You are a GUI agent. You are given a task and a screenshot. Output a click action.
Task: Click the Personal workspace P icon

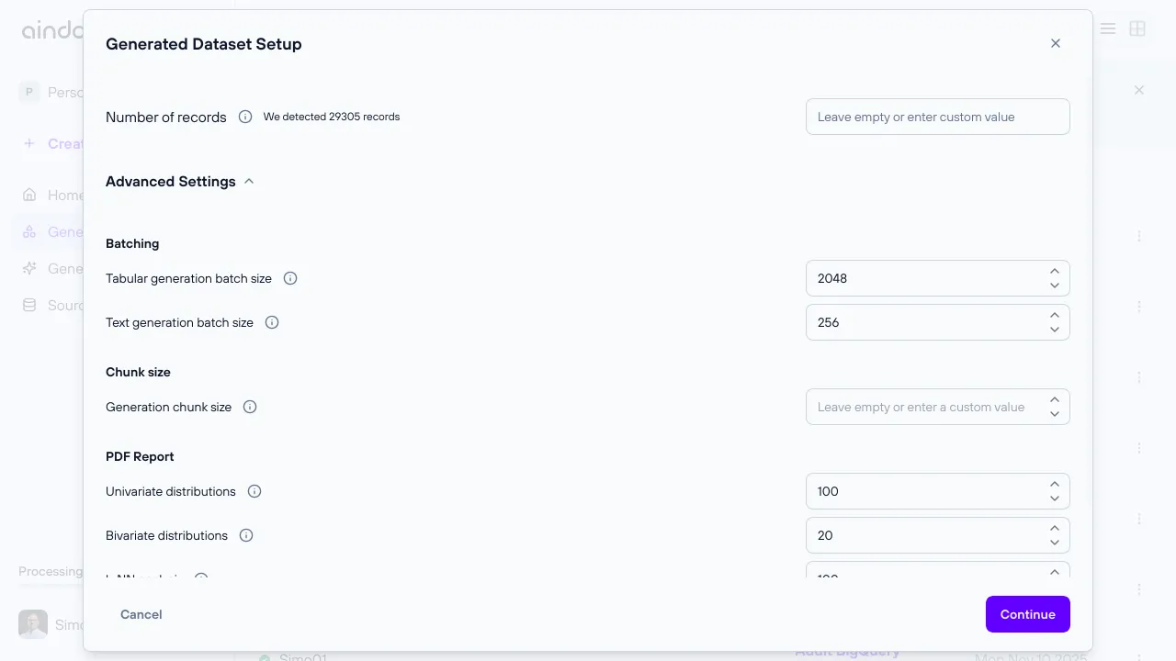pyautogui.click(x=28, y=92)
